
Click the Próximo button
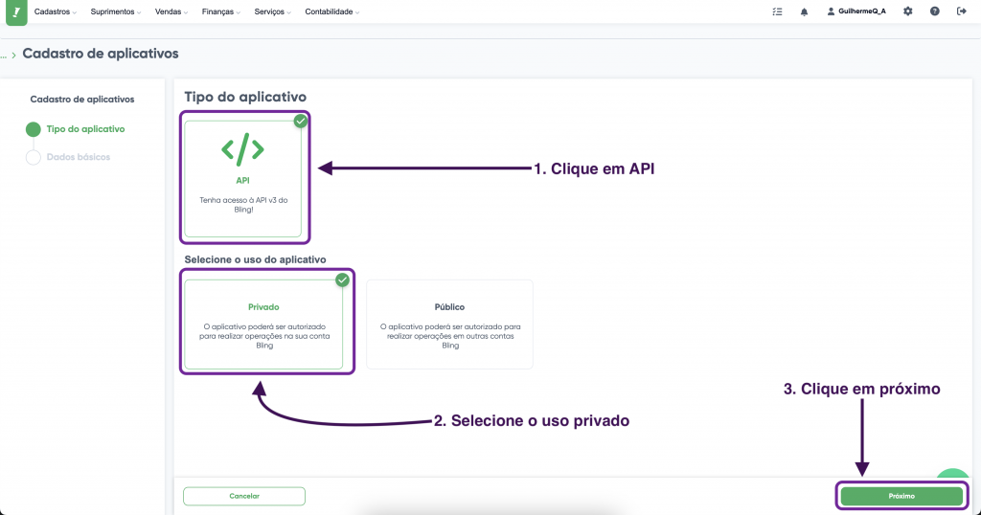(901, 496)
